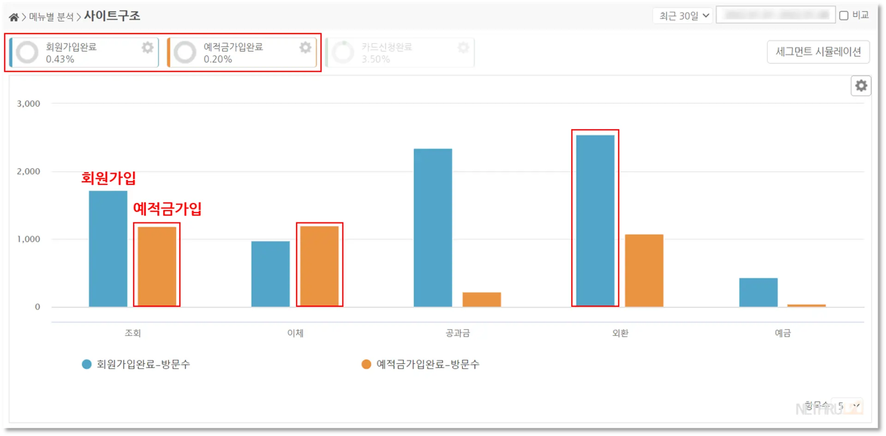Click the 예적금가입완료 progress ring icon
Image resolution: width=886 pixels, height=436 pixels.
(x=185, y=52)
